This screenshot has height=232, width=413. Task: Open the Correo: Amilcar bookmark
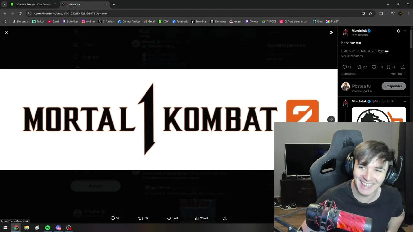point(129,21)
